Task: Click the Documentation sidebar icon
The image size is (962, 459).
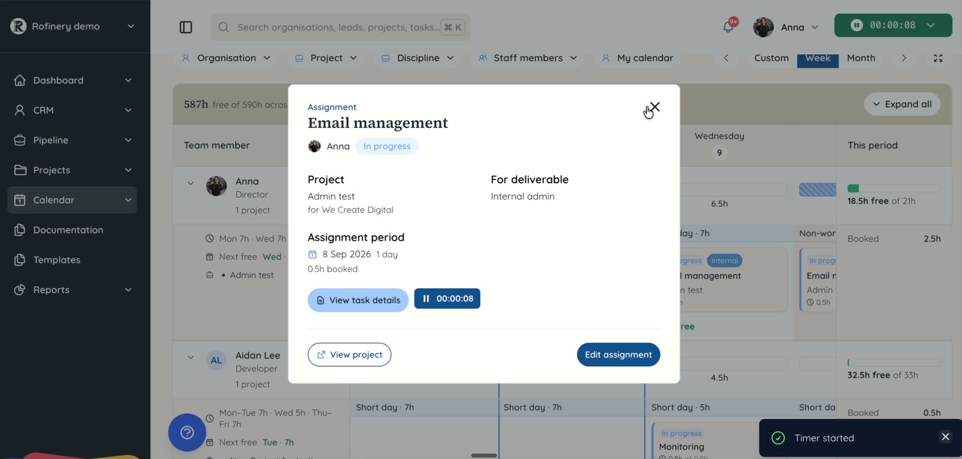Action: click(20, 230)
